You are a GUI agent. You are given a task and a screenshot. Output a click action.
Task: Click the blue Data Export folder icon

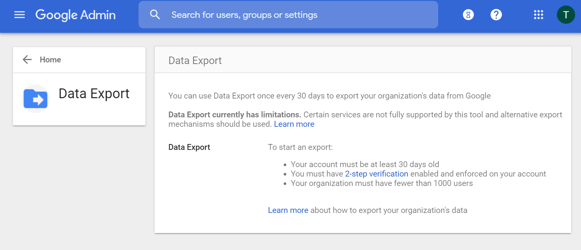[x=36, y=99]
